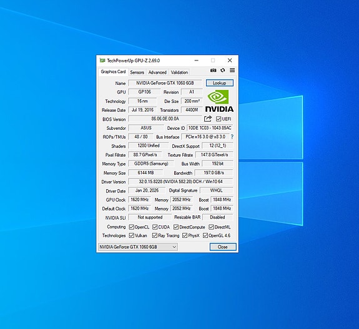Click the Memory Type value GDDR5 (Samsung)
This screenshot has height=329, width=359.
(151, 164)
